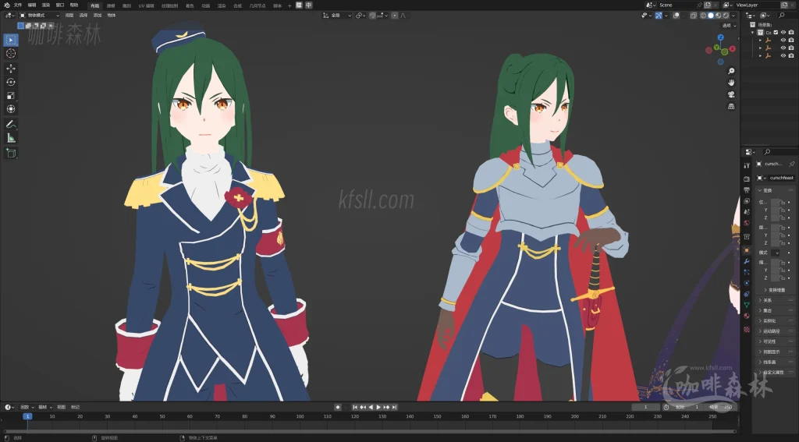The width and height of the screenshot is (799, 442).
Task: Switch perspective/orthographic with grid icon
Action: point(731,107)
